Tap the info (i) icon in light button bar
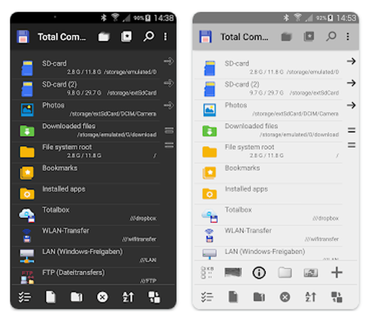The image size is (367, 315). [259, 273]
